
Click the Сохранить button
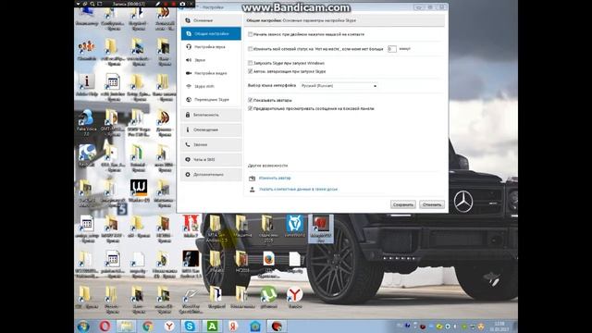point(403,204)
